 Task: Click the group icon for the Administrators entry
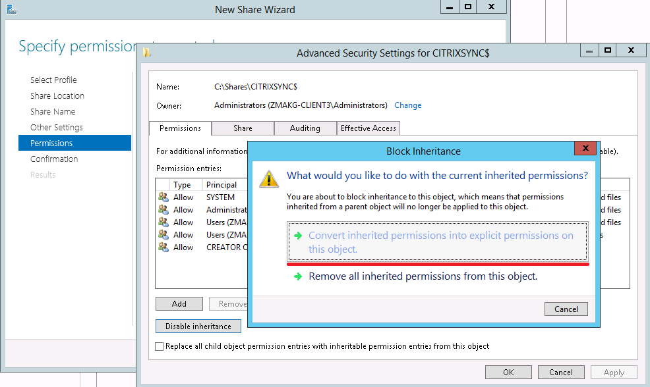point(163,210)
